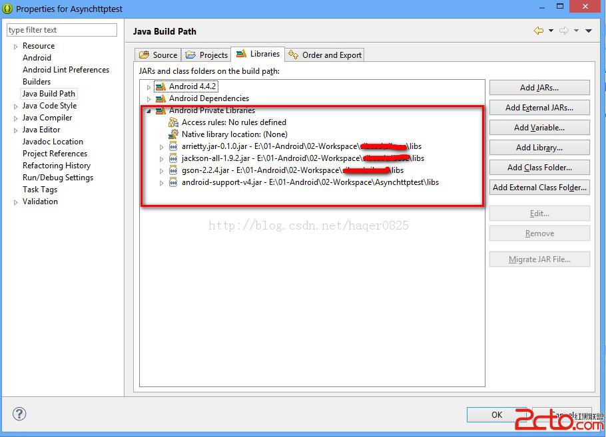Click the Eclipse icon in the title bar
606x437 pixels.
pos(7,9)
